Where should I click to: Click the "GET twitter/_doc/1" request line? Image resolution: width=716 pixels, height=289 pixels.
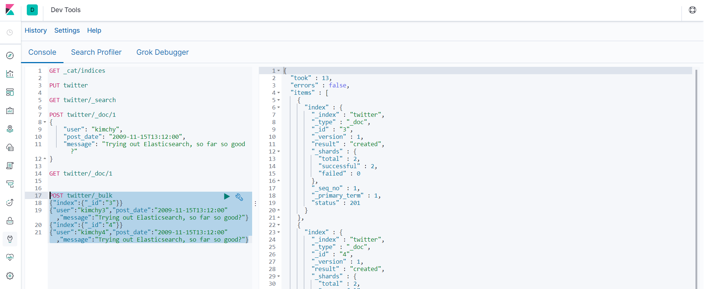(81, 173)
